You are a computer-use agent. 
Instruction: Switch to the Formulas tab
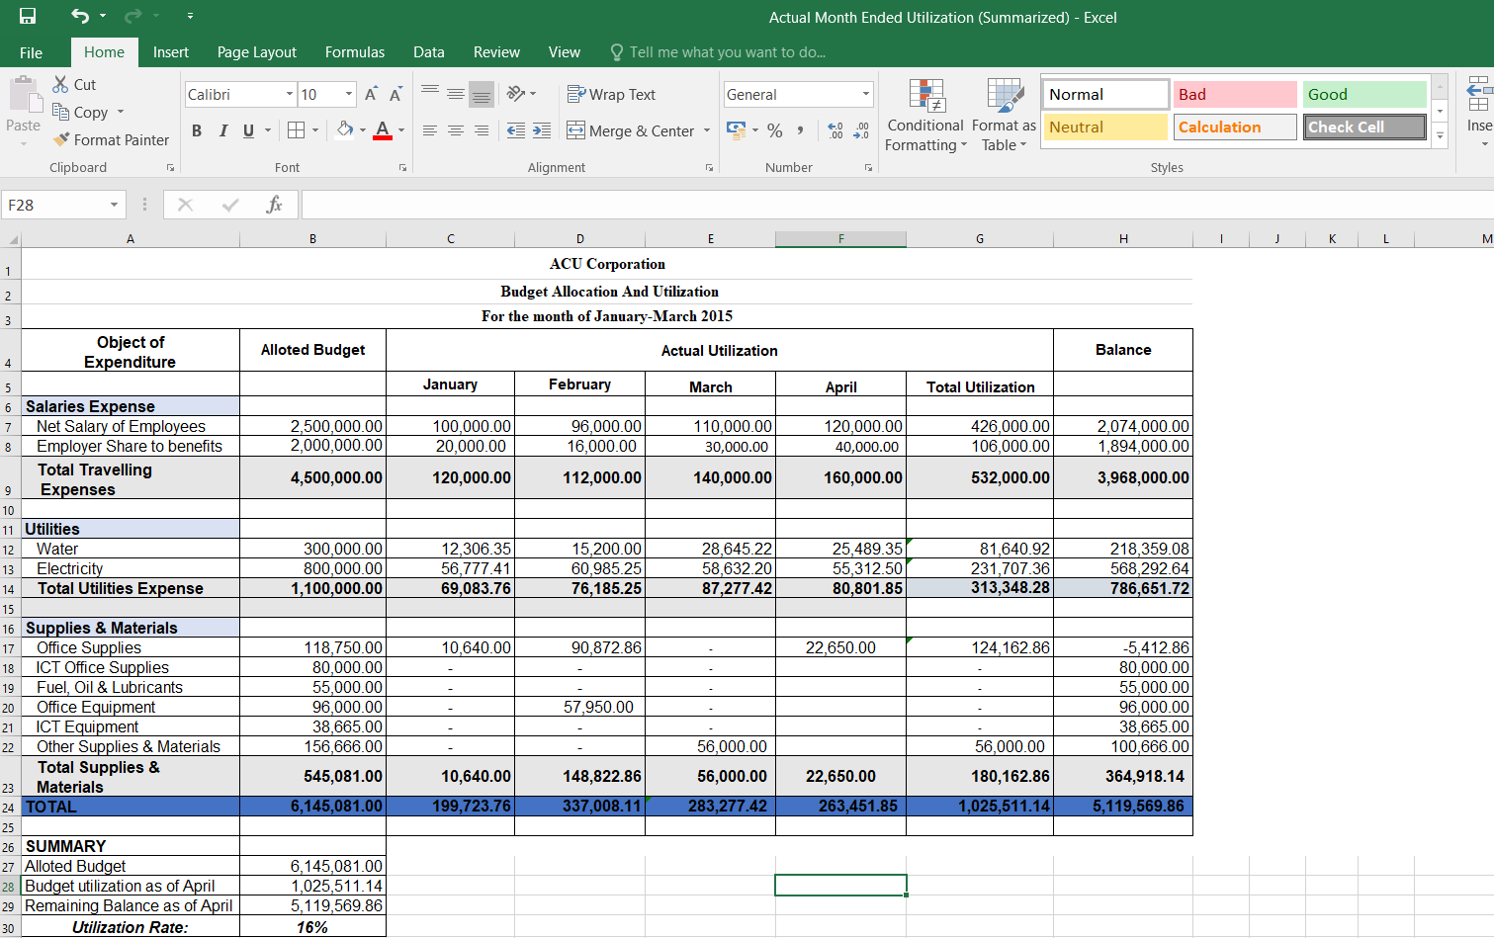click(x=354, y=52)
